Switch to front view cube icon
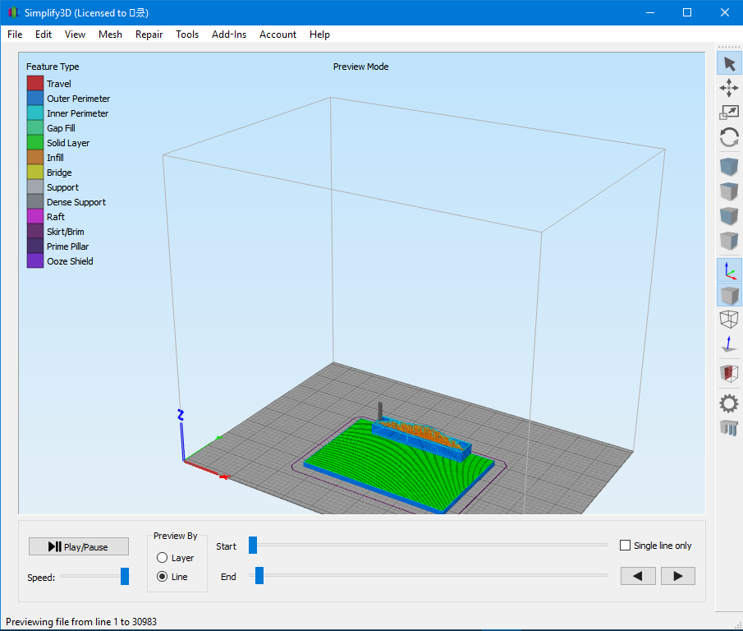The image size is (743, 631). coord(729,216)
